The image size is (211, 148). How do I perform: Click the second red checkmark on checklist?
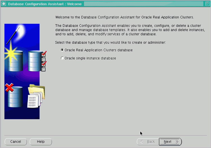click(44, 63)
